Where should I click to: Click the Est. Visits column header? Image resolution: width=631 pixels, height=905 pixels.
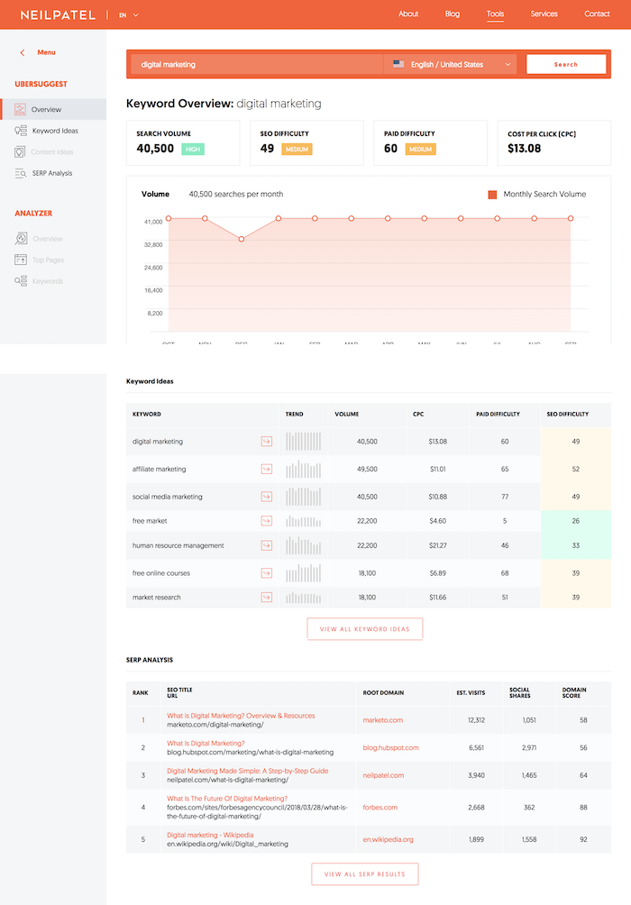(471, 692)
